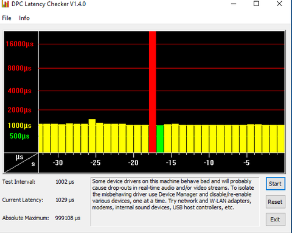This screenshot has height=233, width=292.
Task: Close the DPC Latency Checker window
Action: 279,4
